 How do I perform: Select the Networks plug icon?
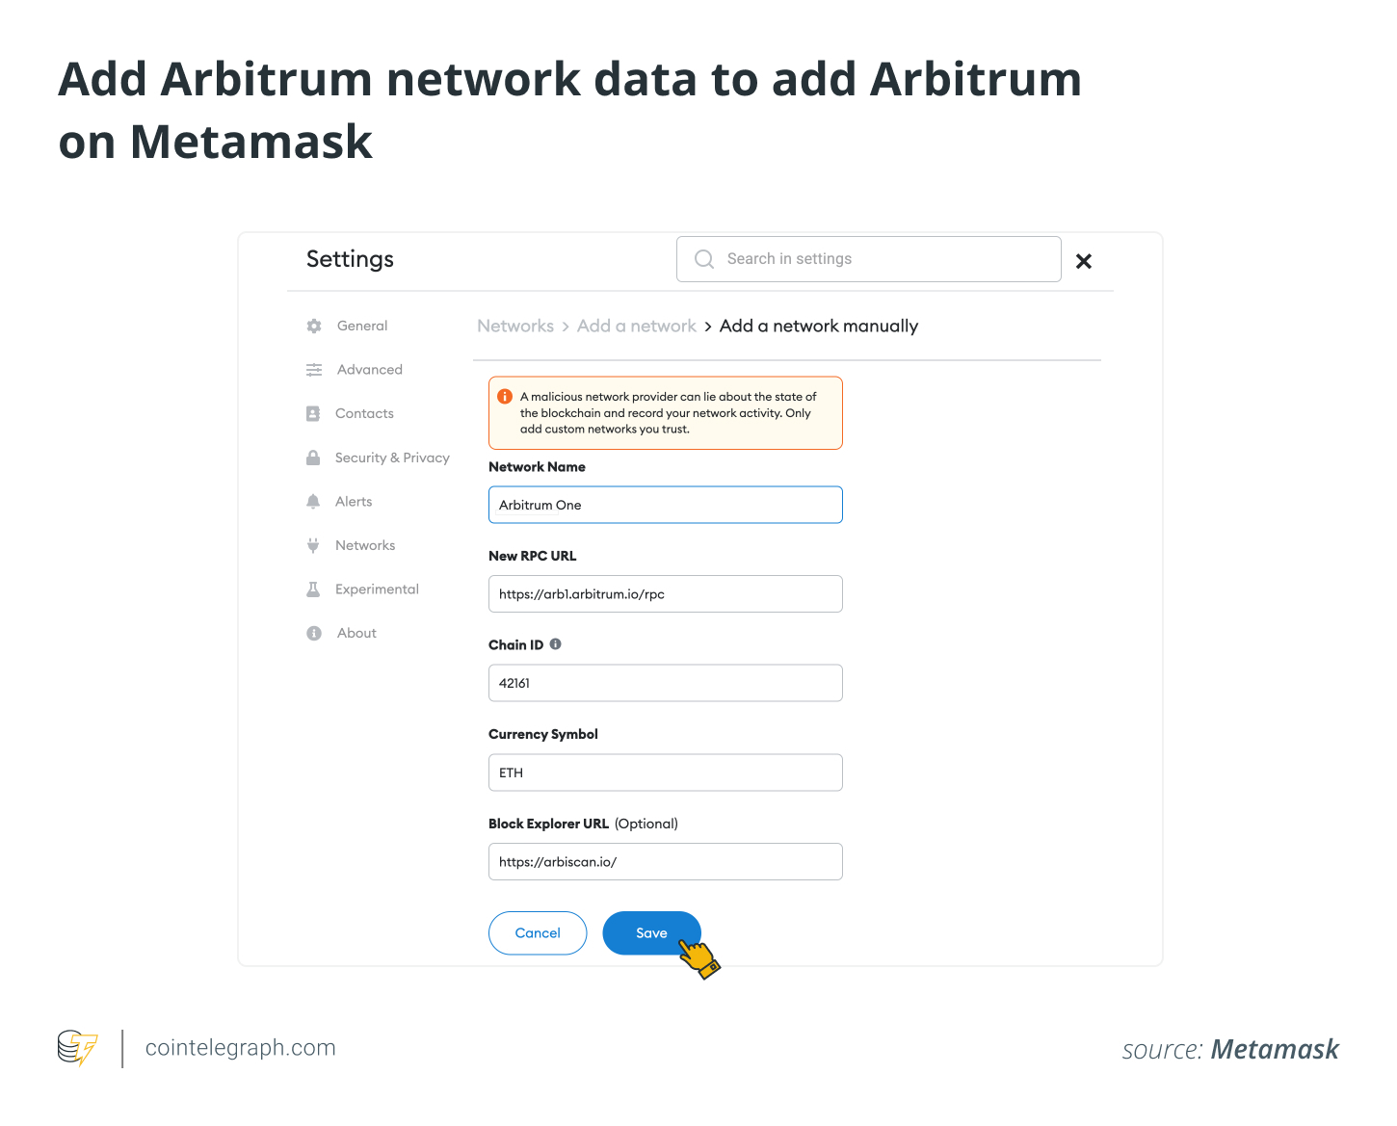(x=313, y=545)
